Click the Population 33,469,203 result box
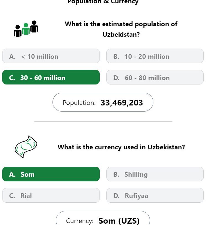The image size is (207, 225). (103, 102)
